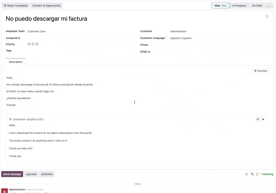Set priority to two stars
Screen dimensions: 276x193
(33, 44)
